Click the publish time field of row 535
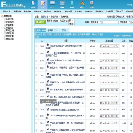The width and height of the screenshot is (133, 133). click(109, 46)
